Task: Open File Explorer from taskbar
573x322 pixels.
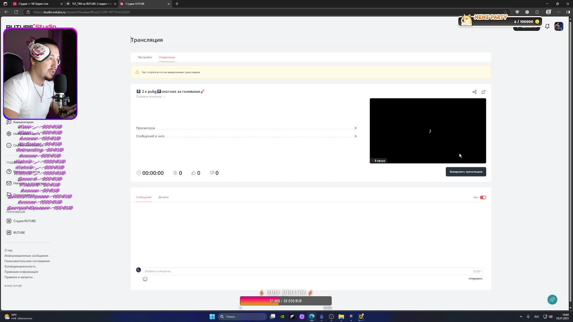Action: [341, 317]
